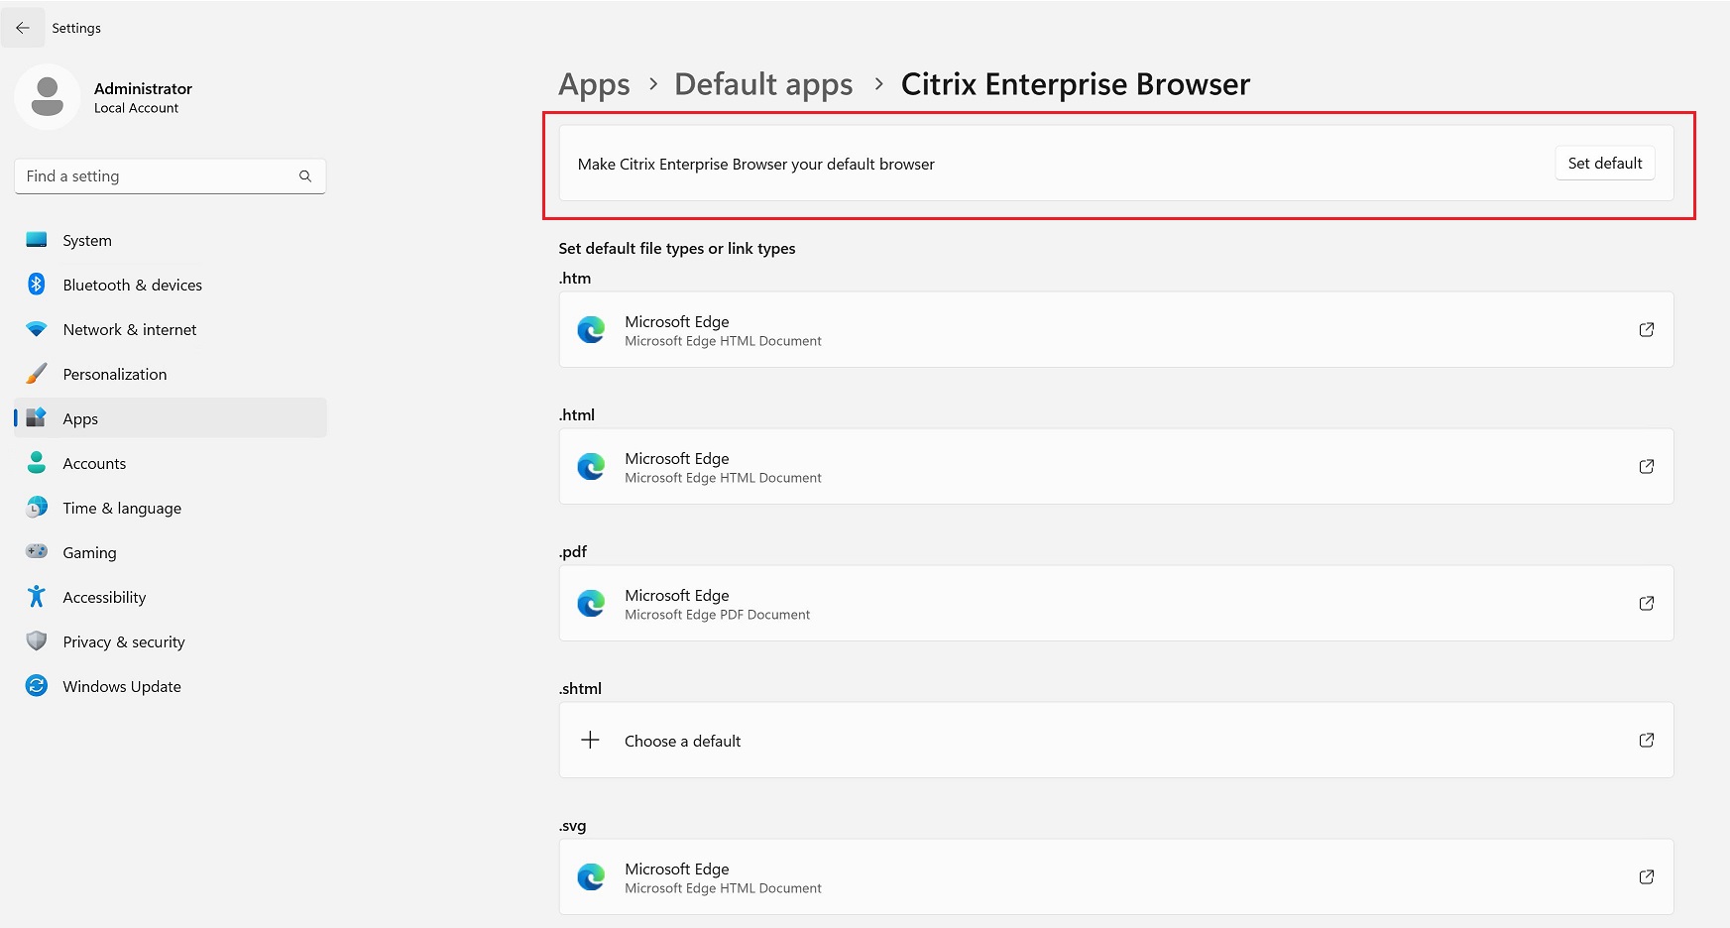Open external link icon for .htm
Image resolution: width=1730 pixels, height=928 pixels.
1647,329
